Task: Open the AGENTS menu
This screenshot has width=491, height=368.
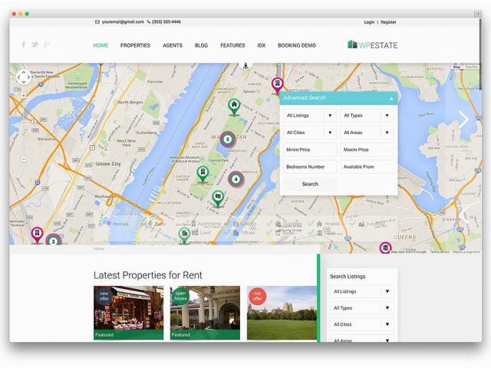Action: click(x=173, y=45)
